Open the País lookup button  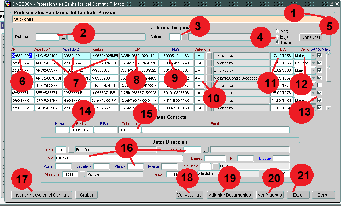pos(71,150)
